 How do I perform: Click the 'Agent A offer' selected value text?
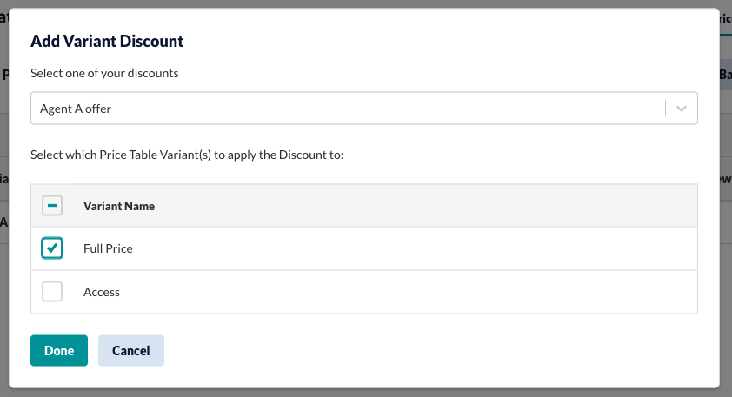pyautogui.click(x=76, y=109)
